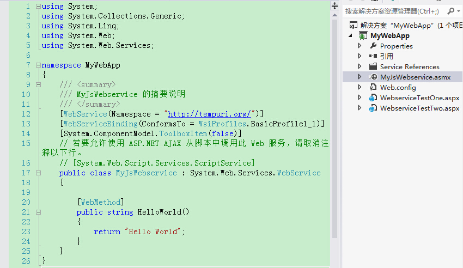Click the WebserviceTestOne.aspx file icon

click(x=373, y=98)
